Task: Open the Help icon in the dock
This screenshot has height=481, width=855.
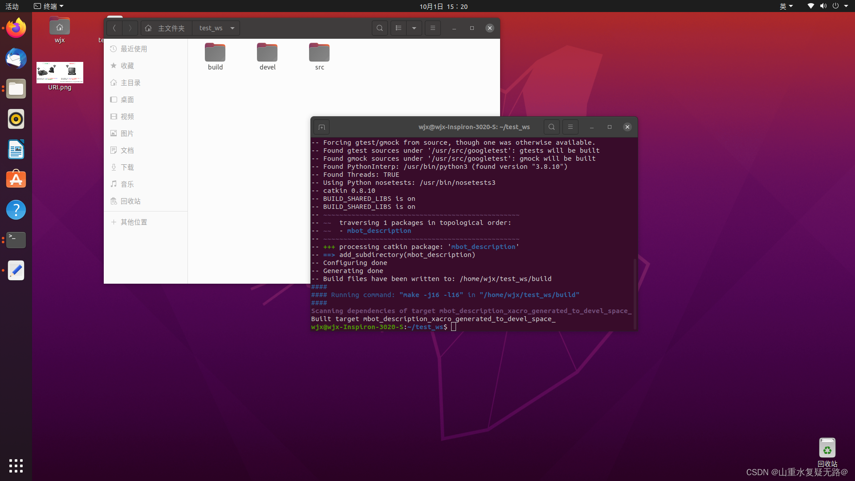Action: click(16, 210)
